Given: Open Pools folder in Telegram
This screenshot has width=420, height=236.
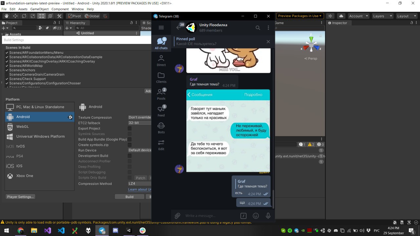Looking at the screenshot, I should [x=161, y=94].
